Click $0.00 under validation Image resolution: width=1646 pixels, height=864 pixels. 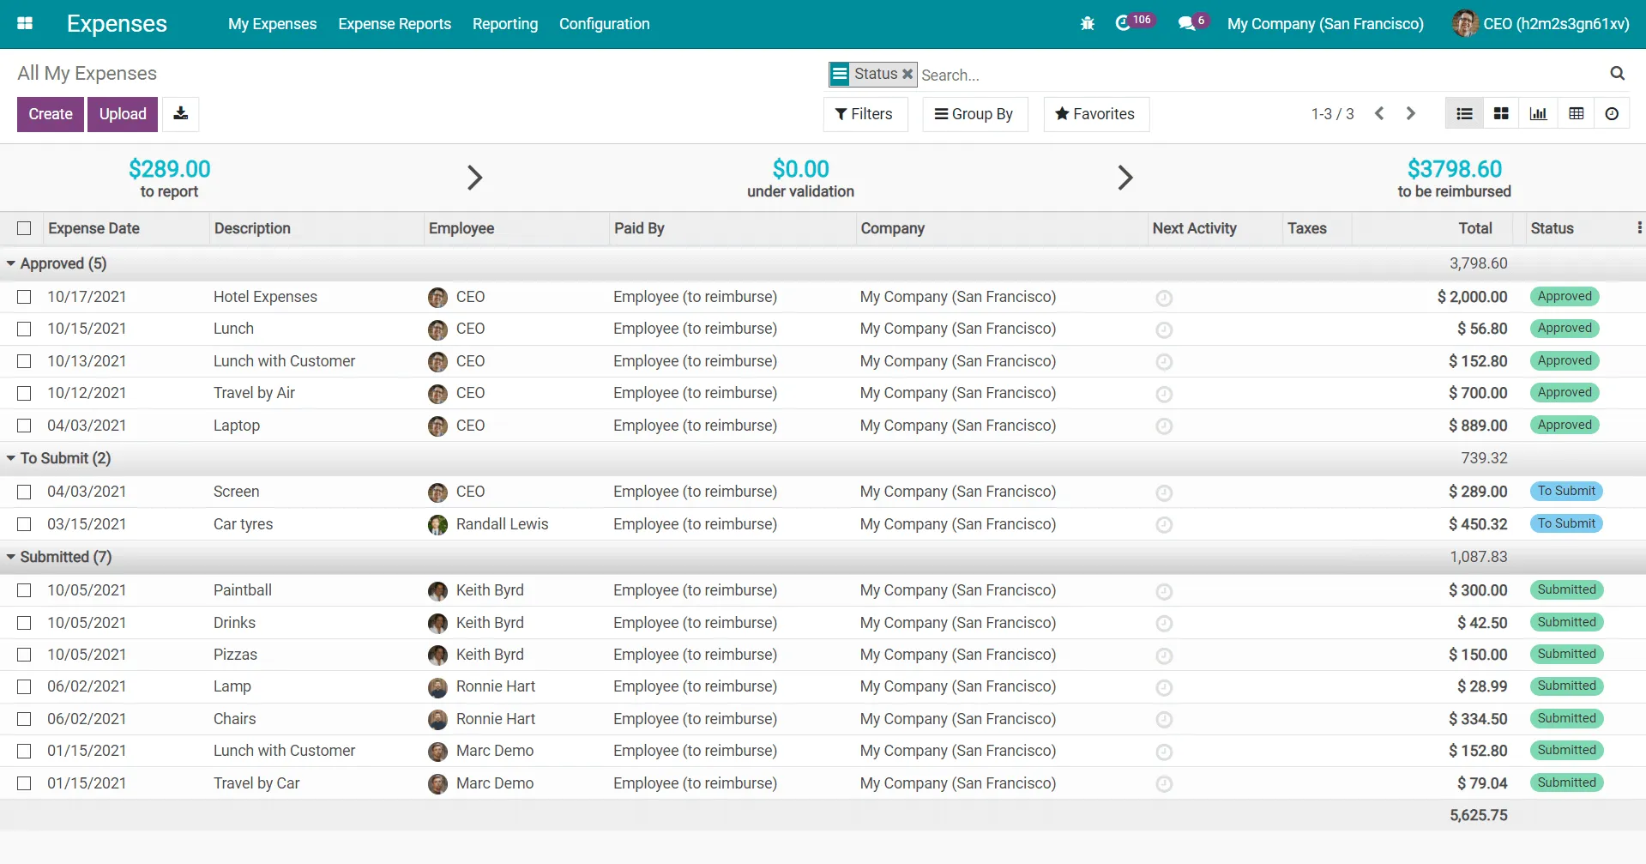(x=800, y=178)
